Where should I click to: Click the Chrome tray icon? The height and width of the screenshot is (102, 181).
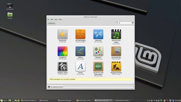(x=164, y=101)
